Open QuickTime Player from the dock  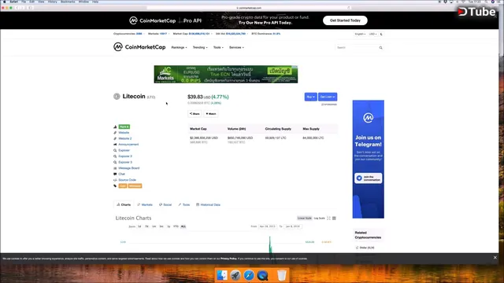tap(262, 275)
